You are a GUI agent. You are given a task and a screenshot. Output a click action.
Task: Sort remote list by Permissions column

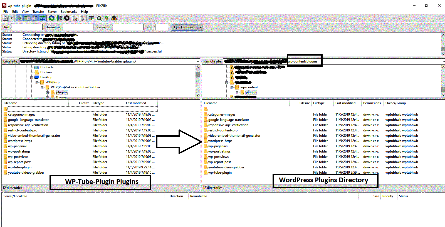372,103
